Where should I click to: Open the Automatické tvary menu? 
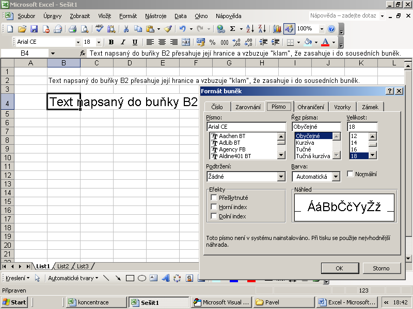(x=73, y=278)
